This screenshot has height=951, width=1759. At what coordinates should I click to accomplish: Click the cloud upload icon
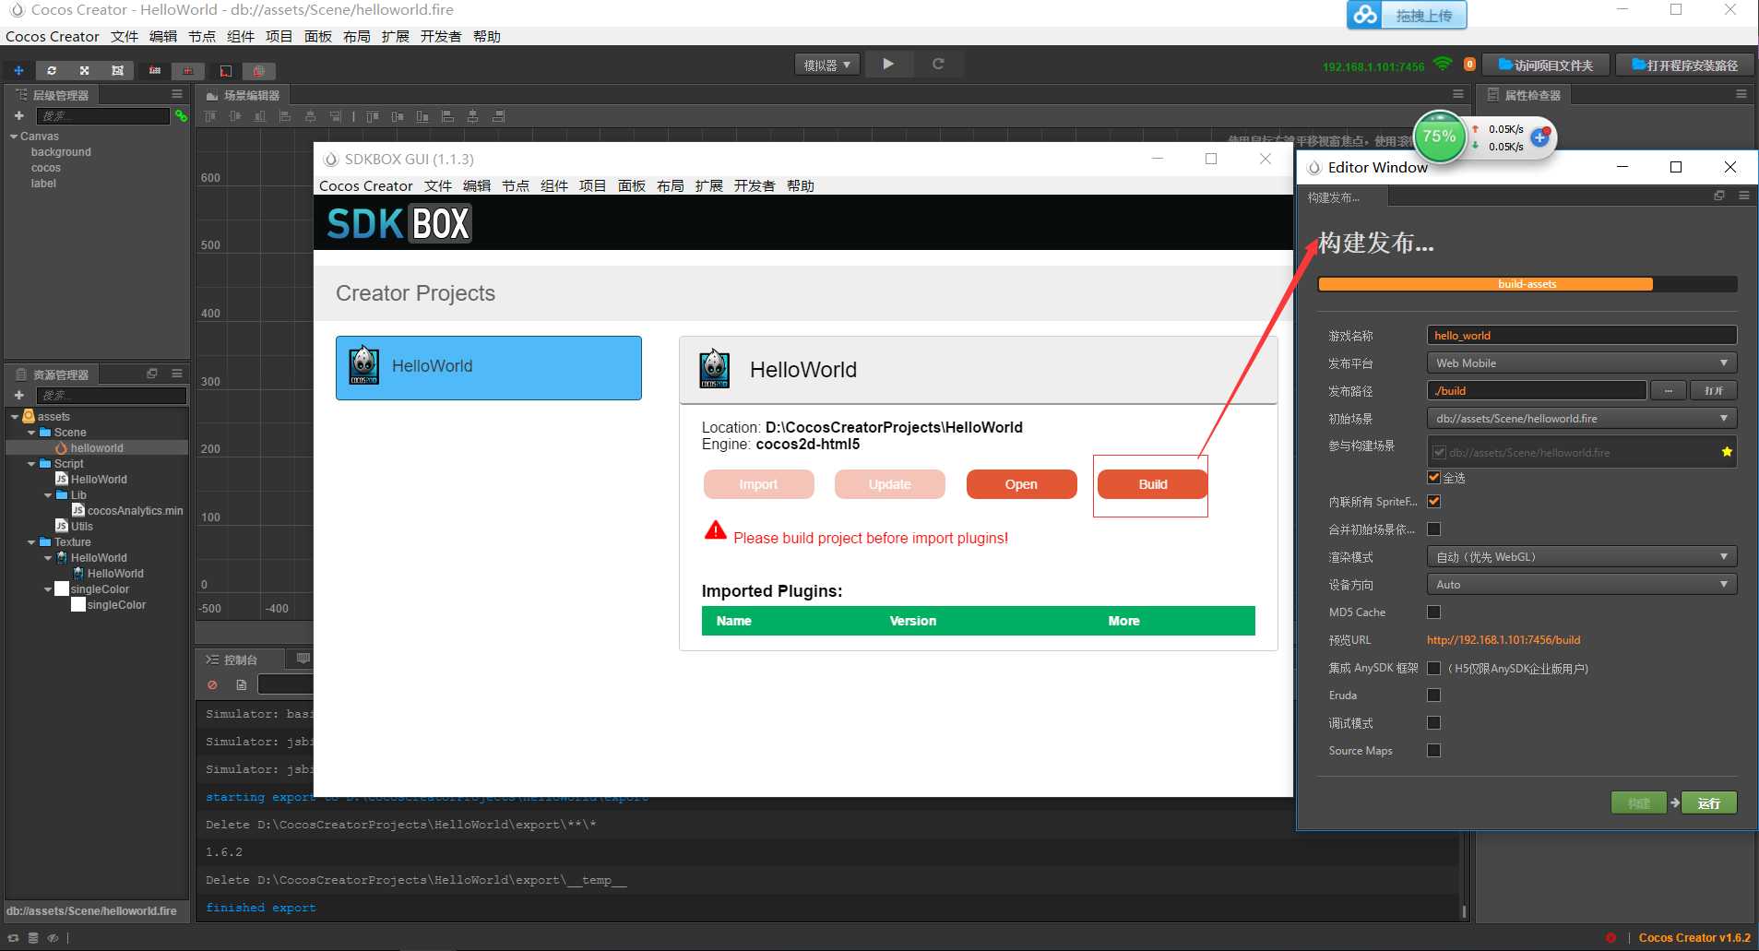[1366, 15]
